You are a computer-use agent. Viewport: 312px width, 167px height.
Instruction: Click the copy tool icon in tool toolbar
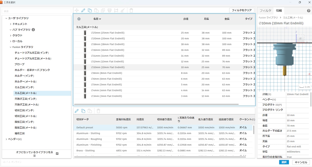tap(90, 10)
